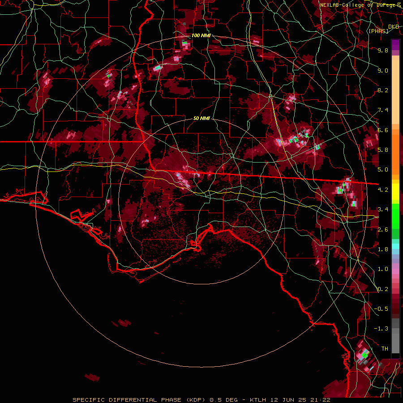Screen dimensions: 403x403
Task: Click the 1.0 scale value
Action: click(383, 269)
